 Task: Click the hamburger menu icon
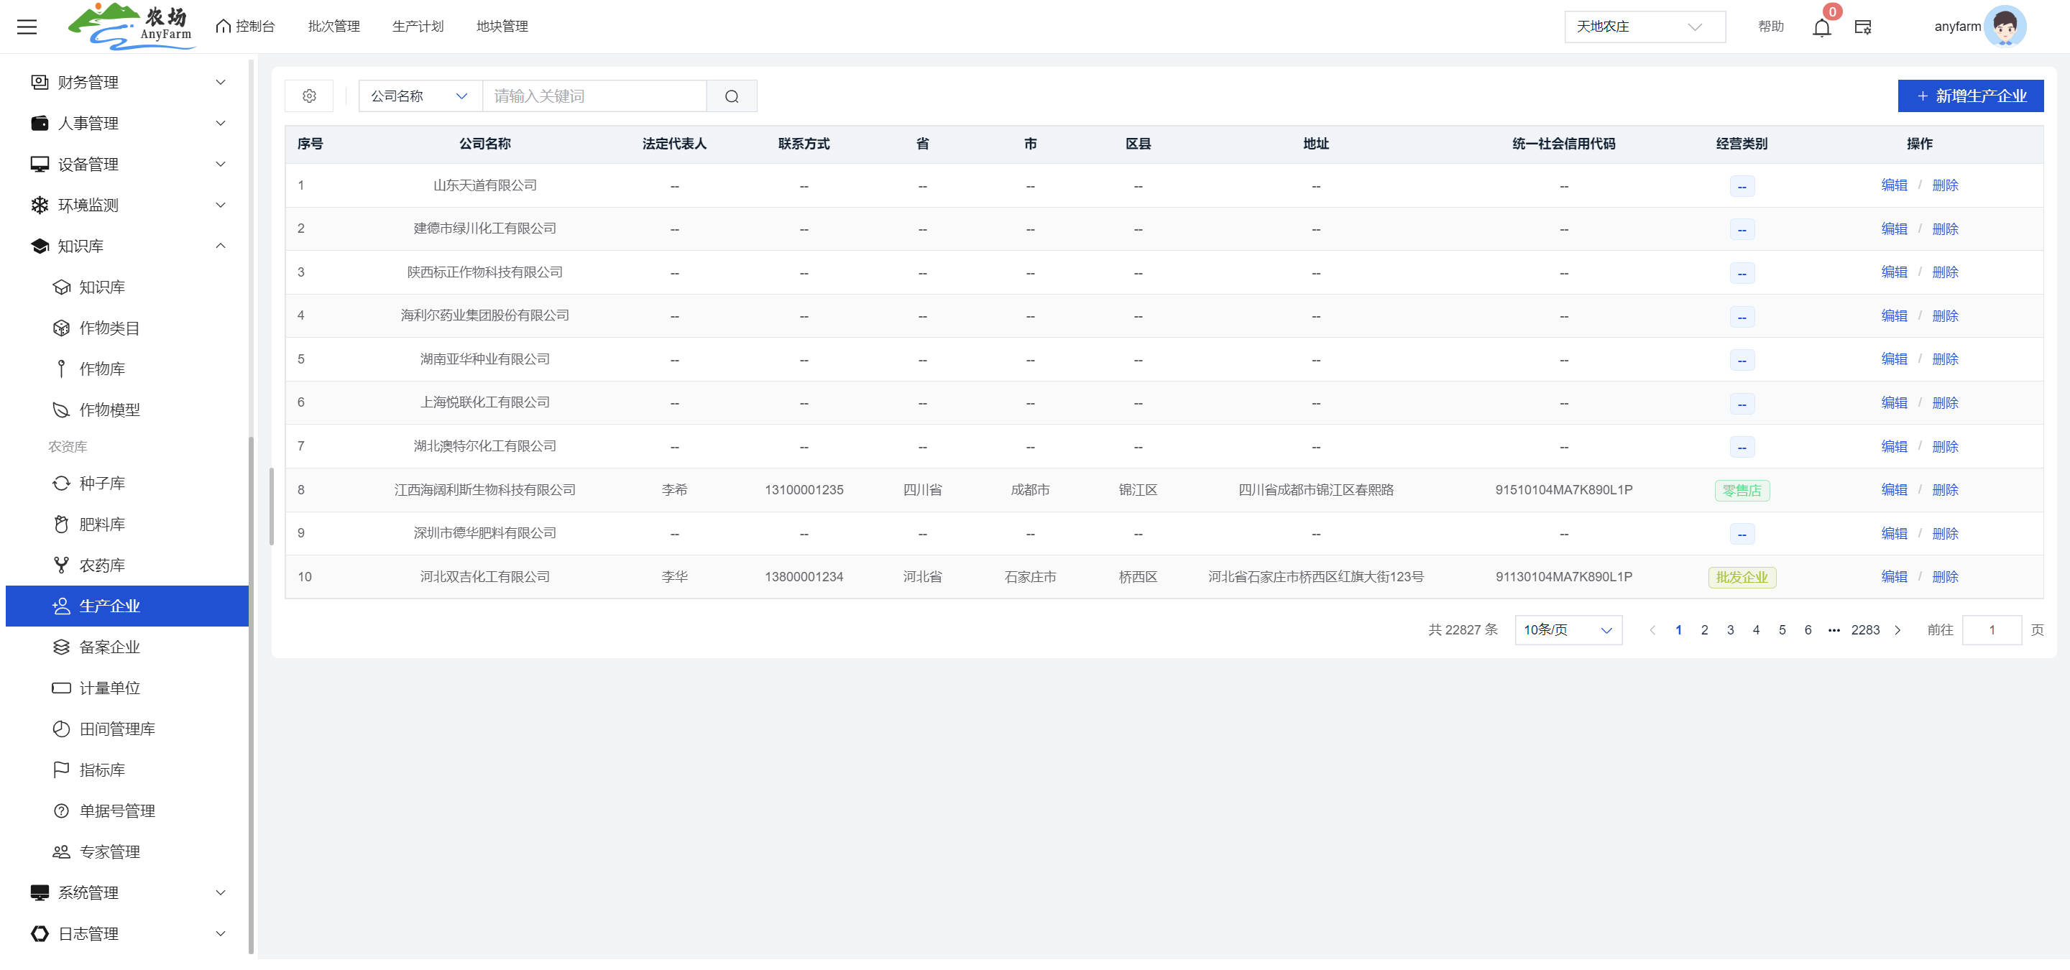[27, 27]
